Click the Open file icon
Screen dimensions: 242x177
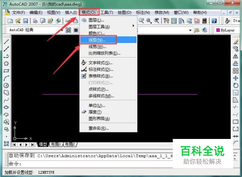(18, 21)
